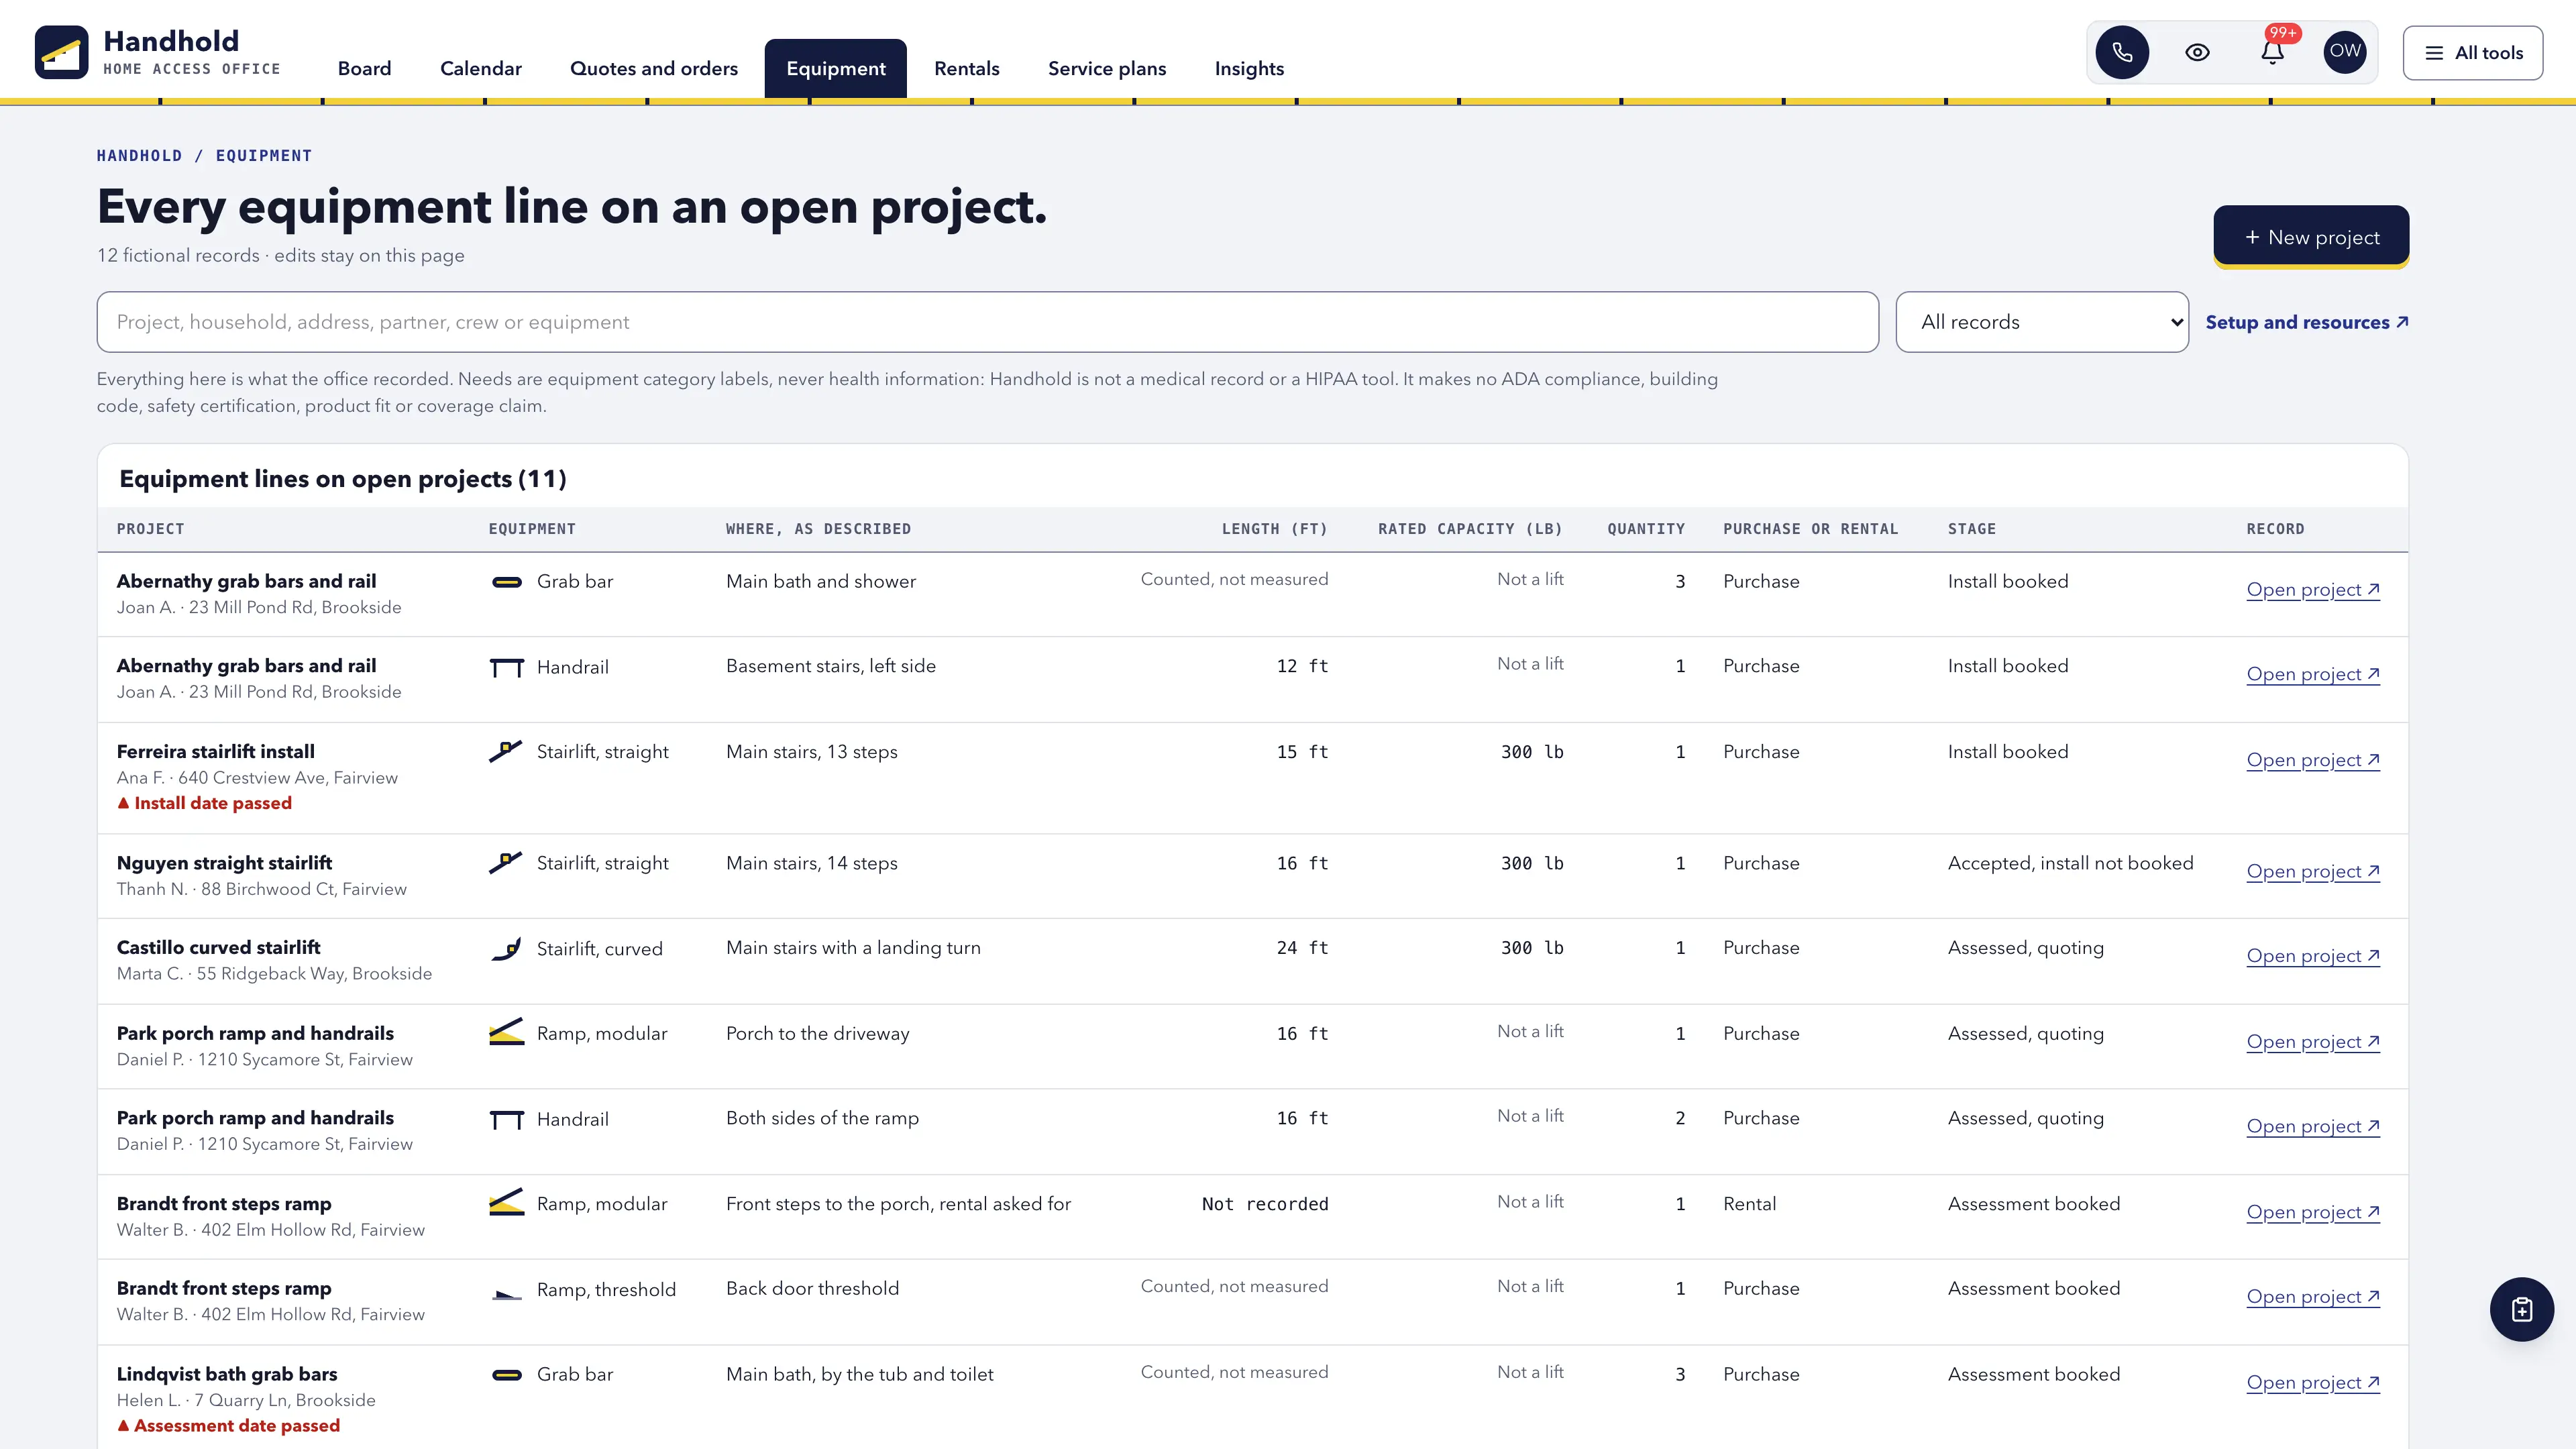2576x1449 pixels.
Task: Click the Castillo curved stairlift icon
Action: tap(506, 948)
